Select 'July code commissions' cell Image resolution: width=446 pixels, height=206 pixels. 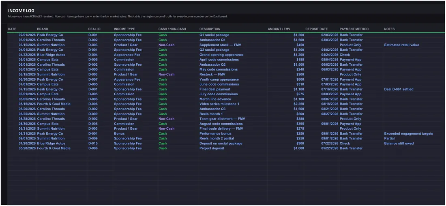coord(219,94)
